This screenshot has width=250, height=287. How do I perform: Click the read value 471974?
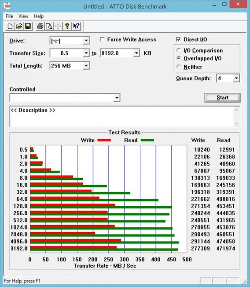tap(226, 248)
